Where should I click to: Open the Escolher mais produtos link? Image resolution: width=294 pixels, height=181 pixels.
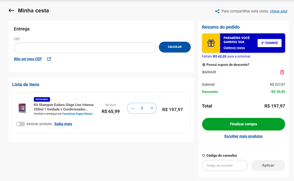coord(244,136)
